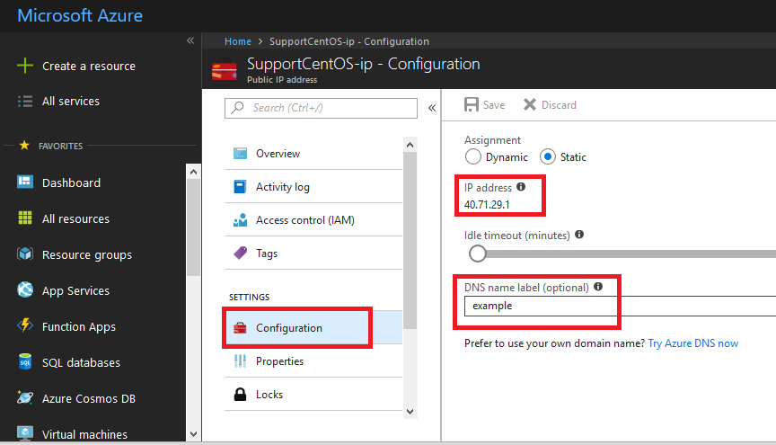Select the Dynamic assignment radio button
Screen dimensions: 776x445
[473, 156]
